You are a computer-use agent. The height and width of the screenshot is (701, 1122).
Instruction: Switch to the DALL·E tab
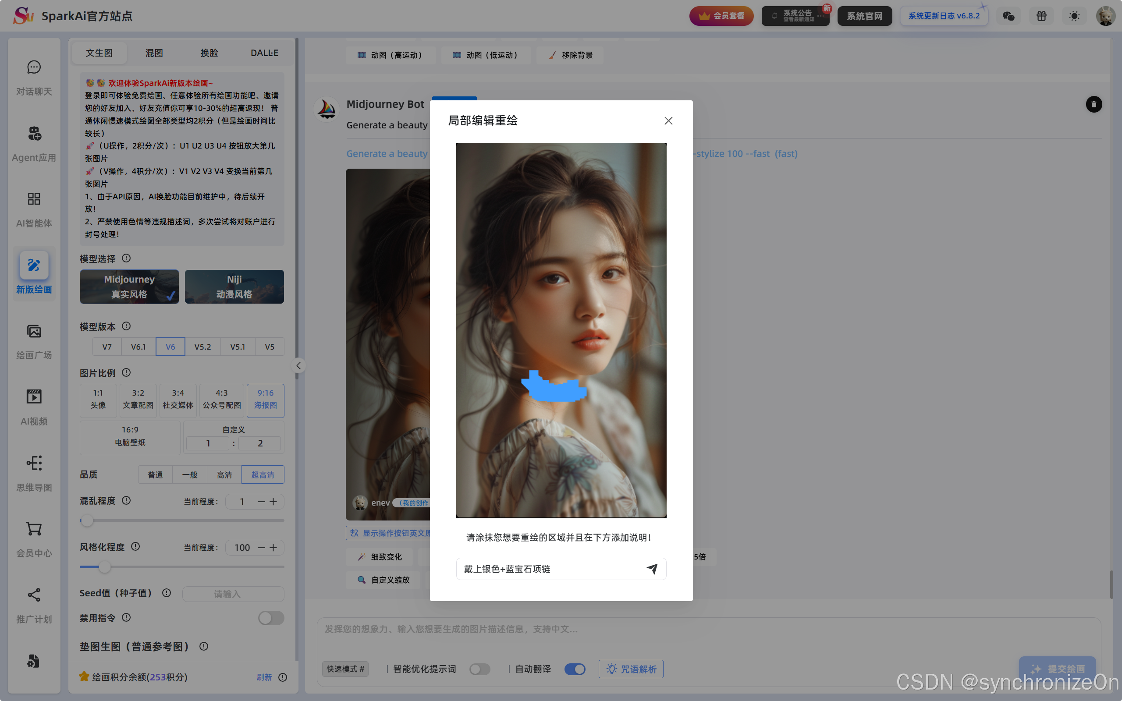point(264,53)
